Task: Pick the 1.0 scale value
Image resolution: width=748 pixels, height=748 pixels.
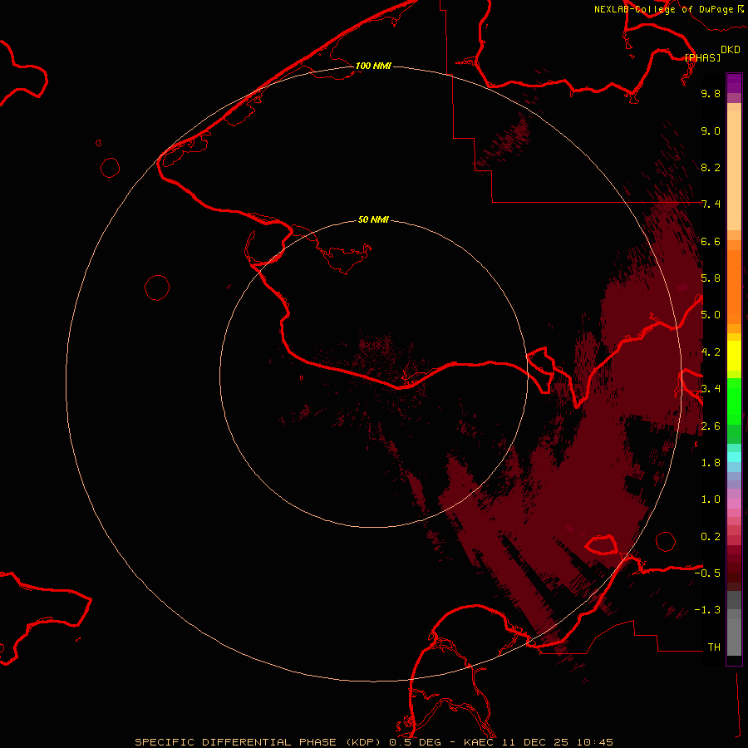Action: tap(711, 499)
